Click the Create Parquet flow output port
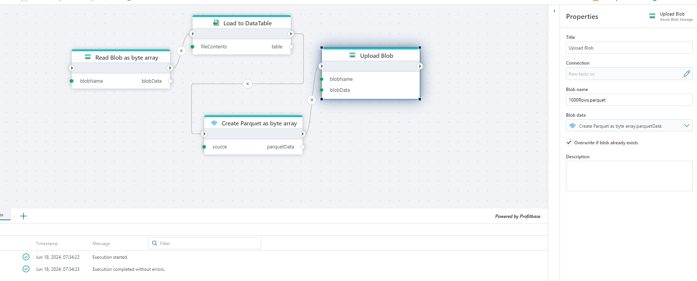The width and height of the screenshot is (697, 281). (302, 134)
